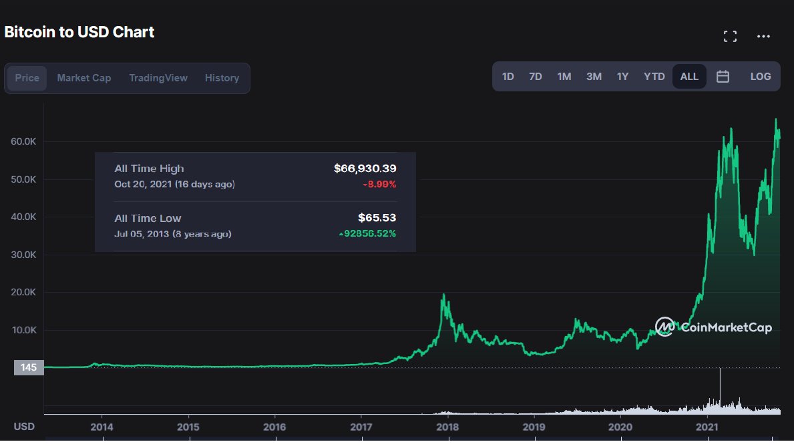Click the 2018 label on time axis
Viewport: 794px width, 446px height.
tap(447, 427)
